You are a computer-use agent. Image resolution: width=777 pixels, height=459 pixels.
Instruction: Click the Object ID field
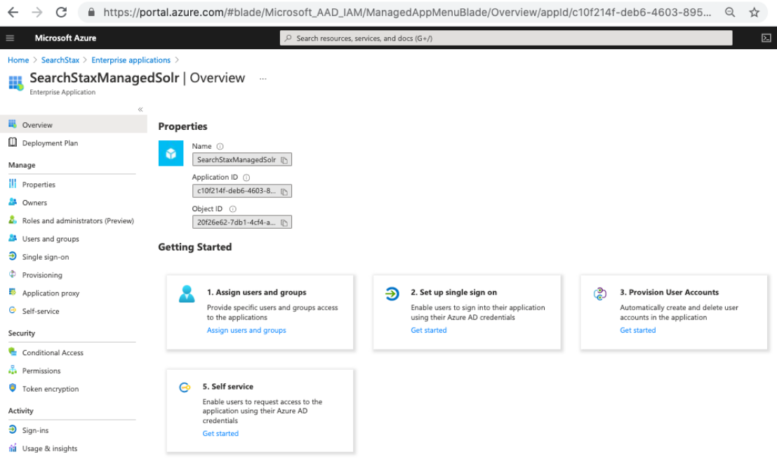point(242,222)
